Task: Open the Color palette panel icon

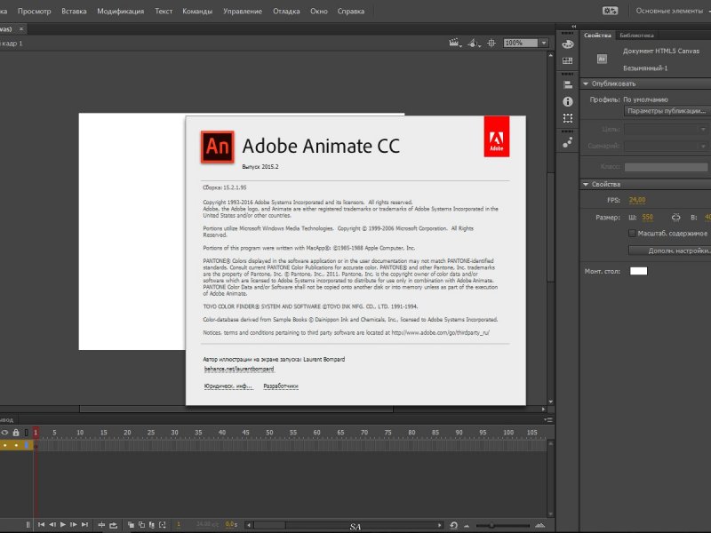Action: (x=567, y=44)
